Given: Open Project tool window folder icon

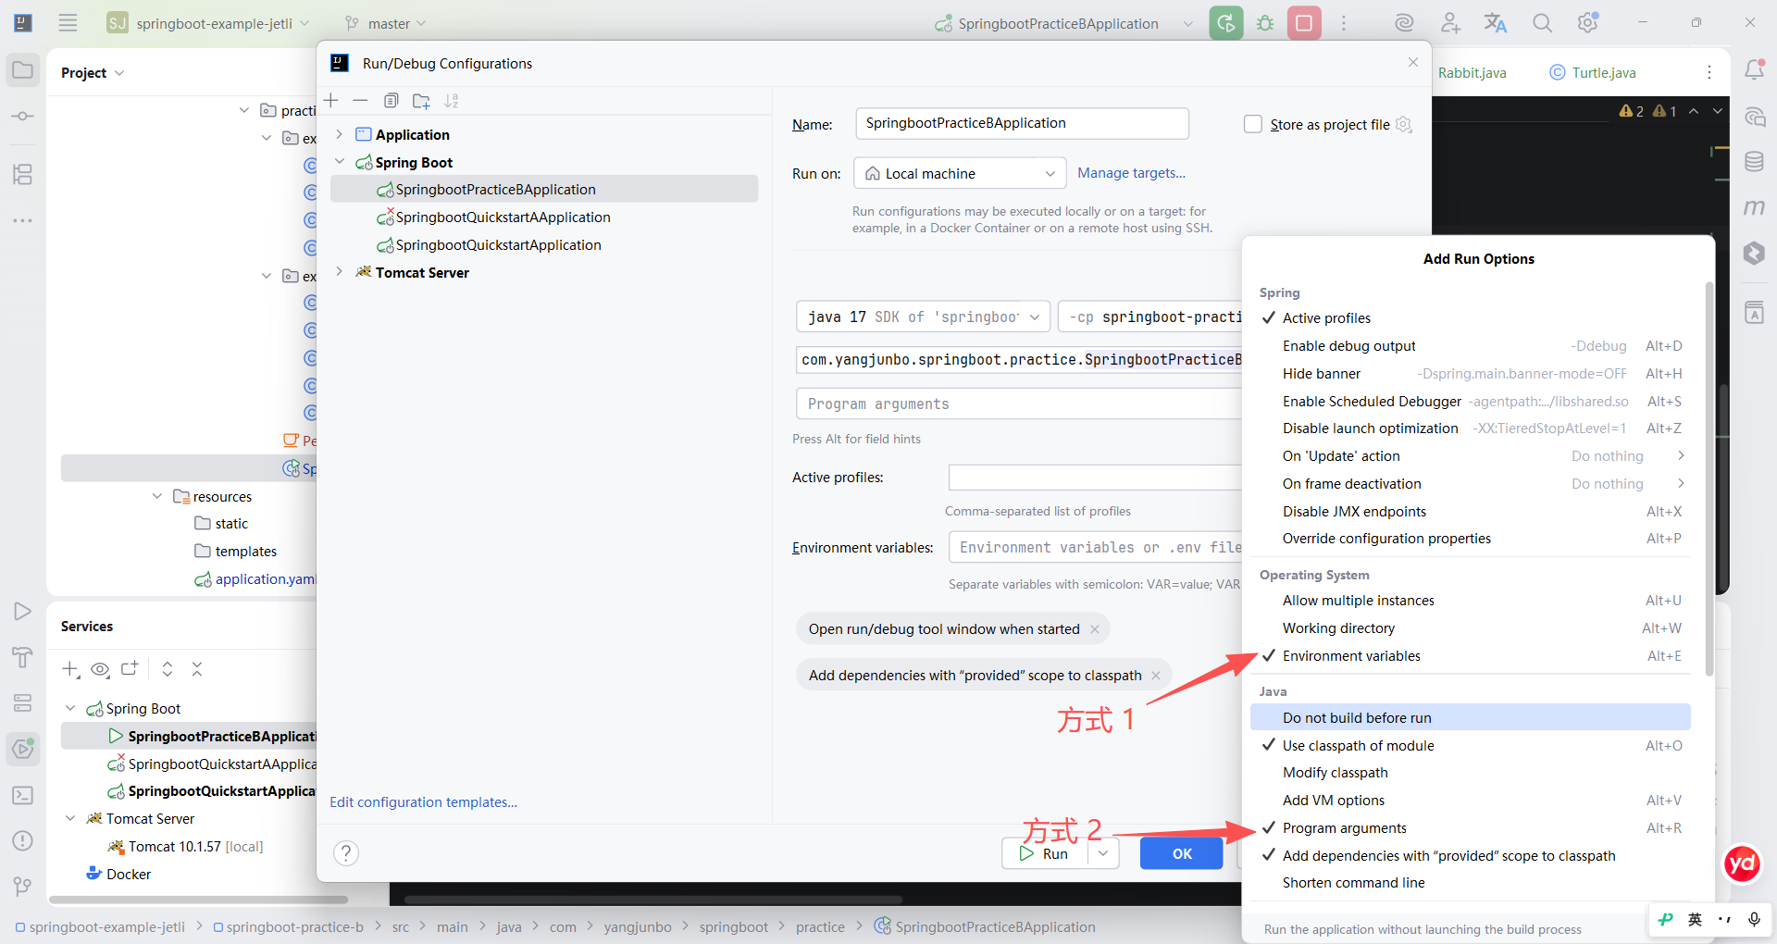Looking at the screenshot, I should coord(23,70).
